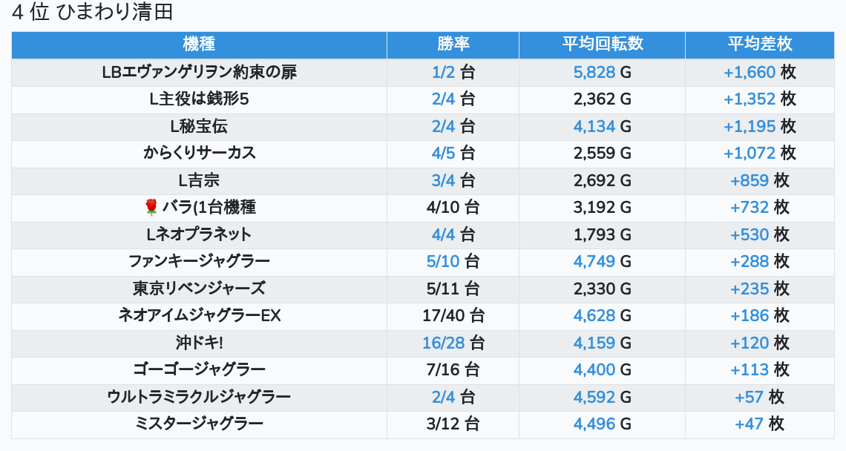
Task: Click the 勝率 column header
Action: [x=453, y=44]
